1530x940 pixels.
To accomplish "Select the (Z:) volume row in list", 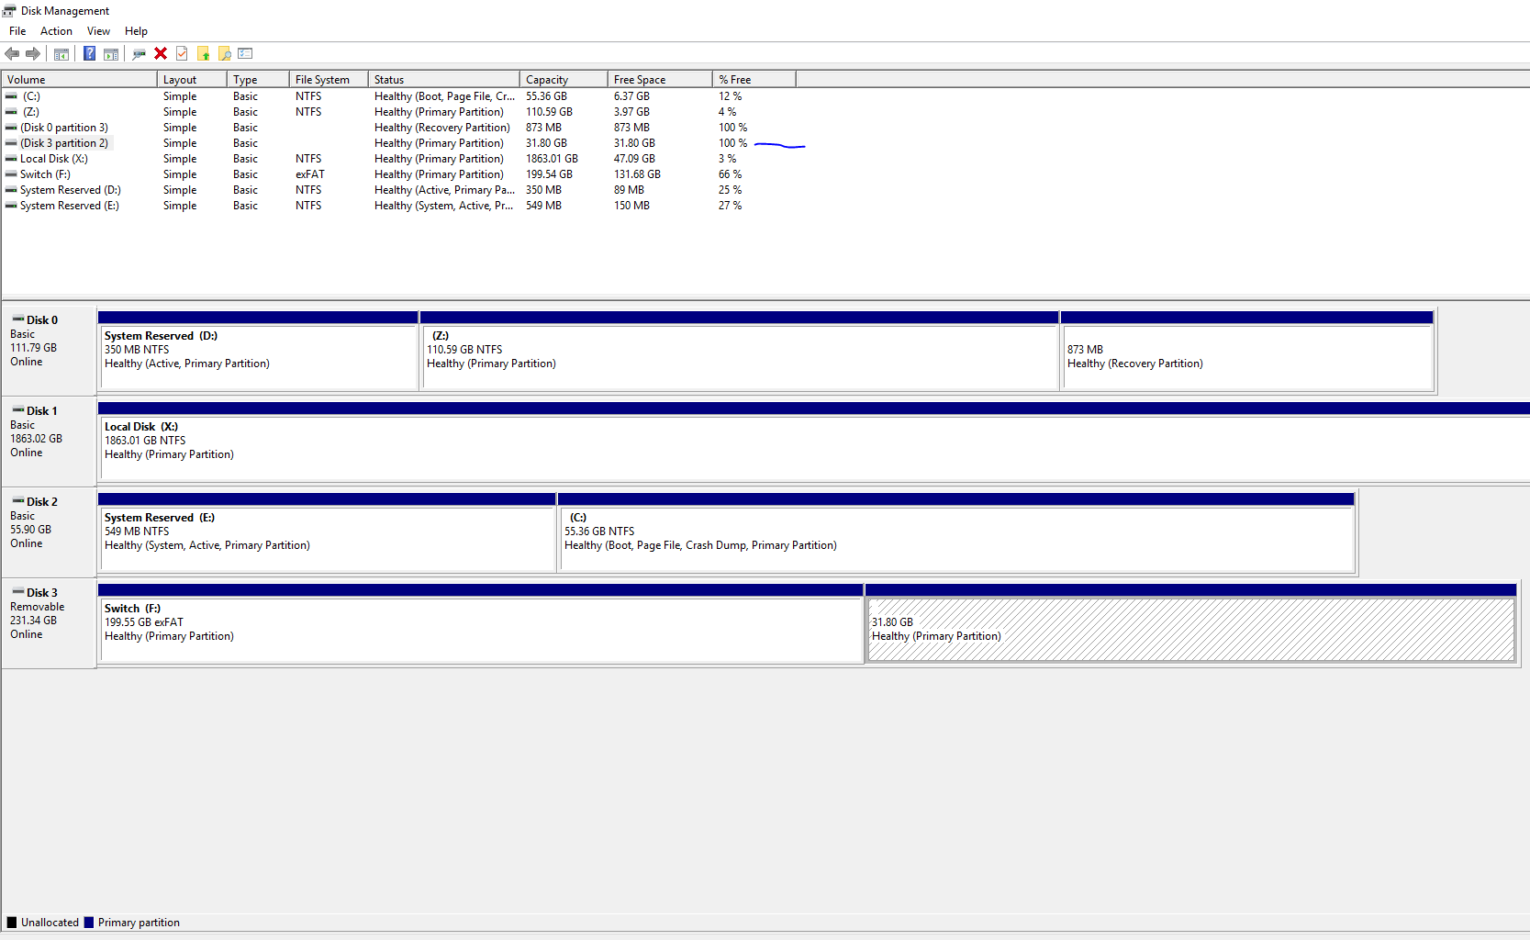I will (399, 112).
